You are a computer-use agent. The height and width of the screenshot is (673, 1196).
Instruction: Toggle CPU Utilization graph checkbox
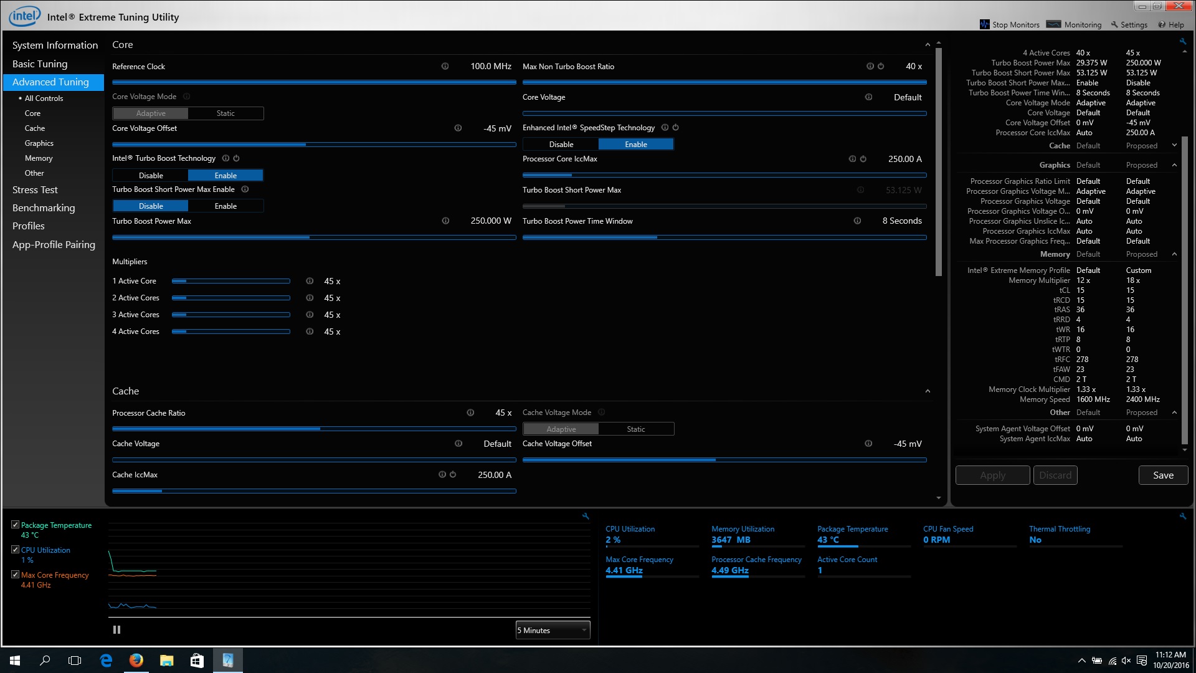(15, 550)
